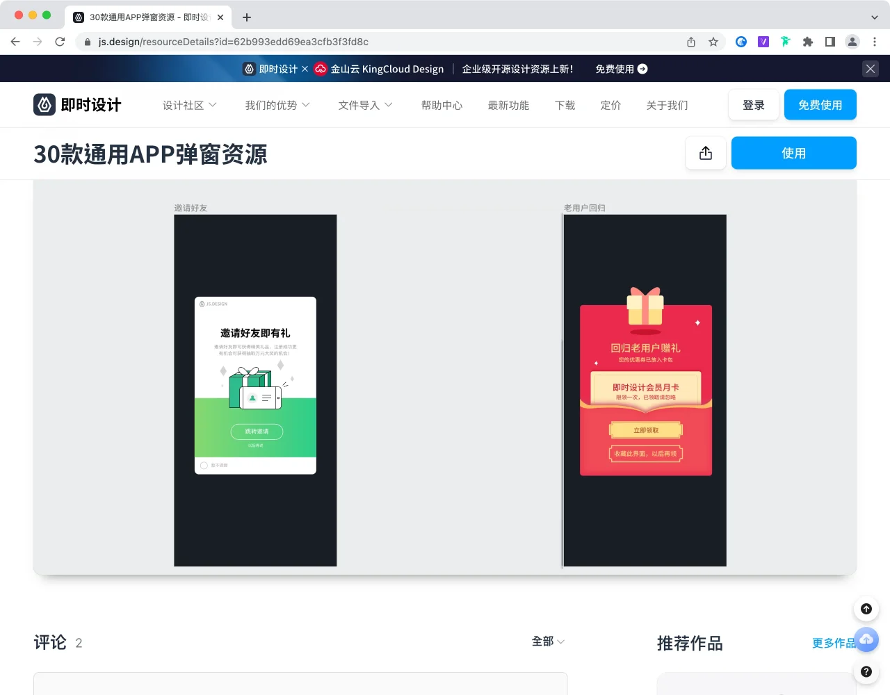Screen dimensions: 890x695
Task: Click the address bar URL
Action: coord(234,42)
